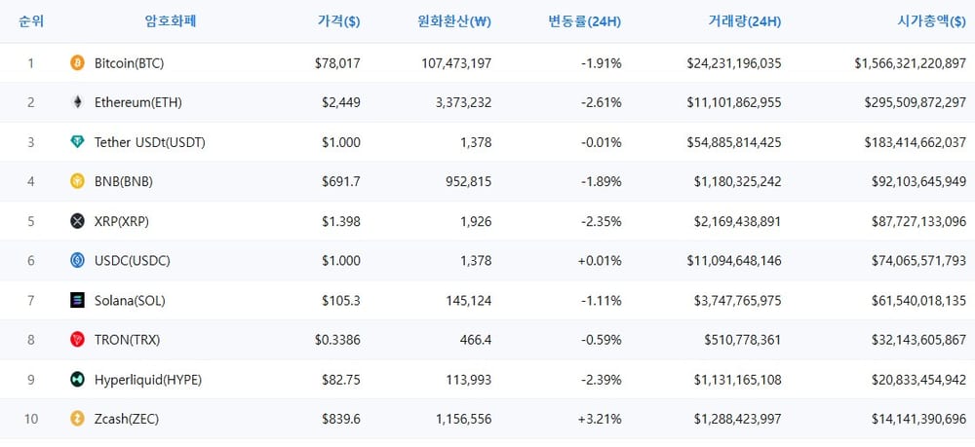Select TRON price $0.3386
Screen dimensions: 975x447
pos(337,340)
